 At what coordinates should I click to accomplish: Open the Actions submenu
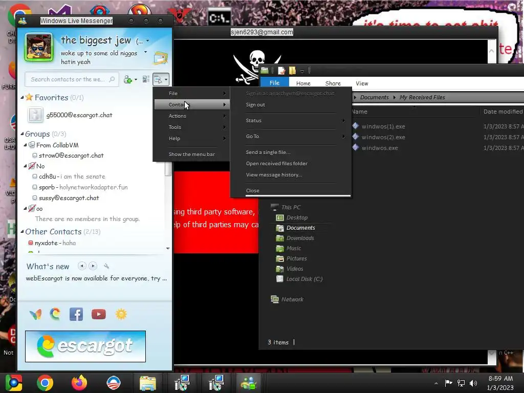click(191, 116)
